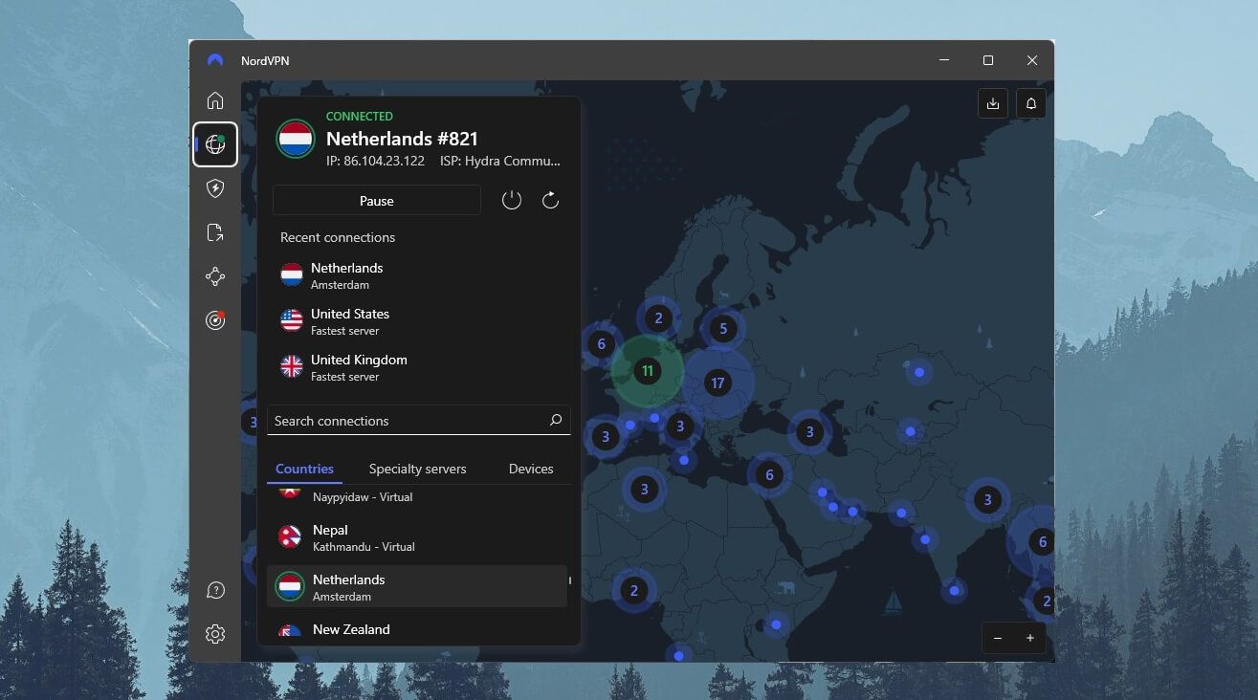Click the Nepal flag icon
This screenshot has height=700, width=1258.
coord(290,537)
